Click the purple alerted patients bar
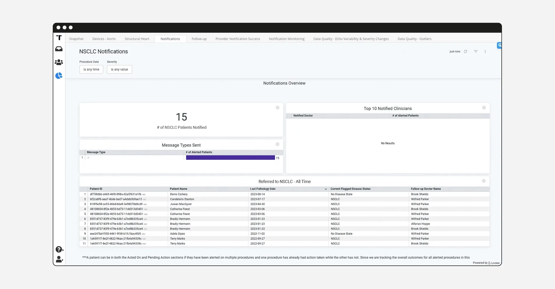This screenshot has height=289, width=555. pyautogui.click(x=230, y=158)
